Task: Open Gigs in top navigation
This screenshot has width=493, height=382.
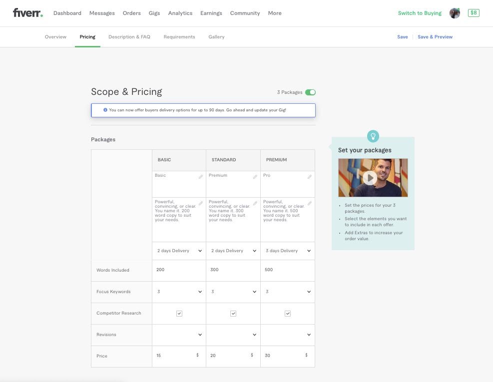Action: coord(154,13)
